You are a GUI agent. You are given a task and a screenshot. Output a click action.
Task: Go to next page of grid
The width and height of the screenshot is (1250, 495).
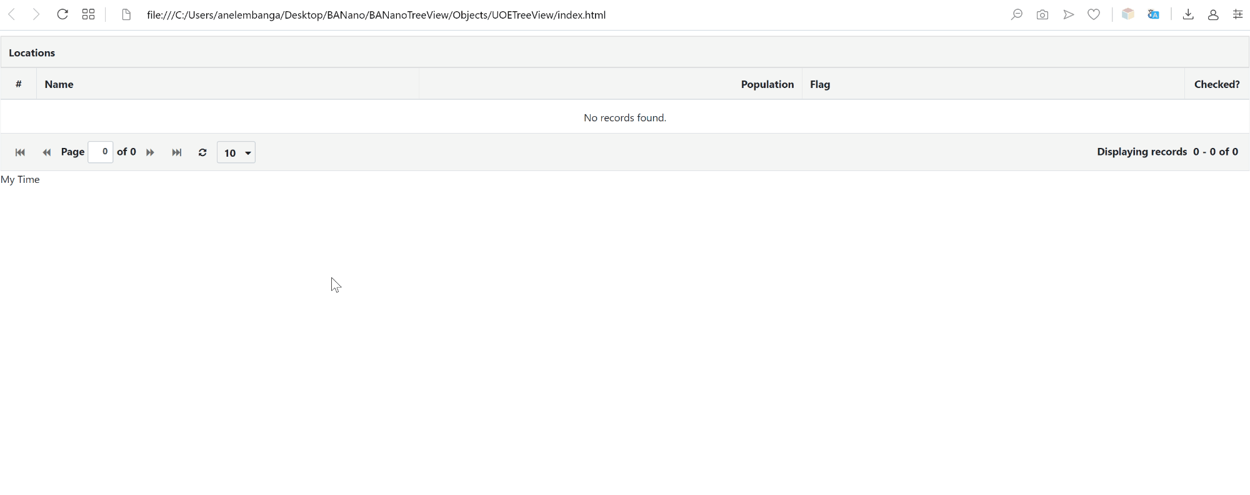150,152
